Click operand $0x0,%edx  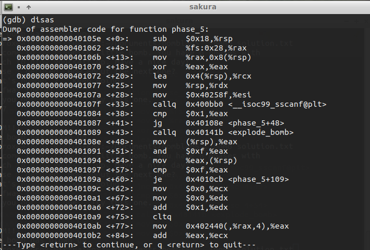(207, 198)
